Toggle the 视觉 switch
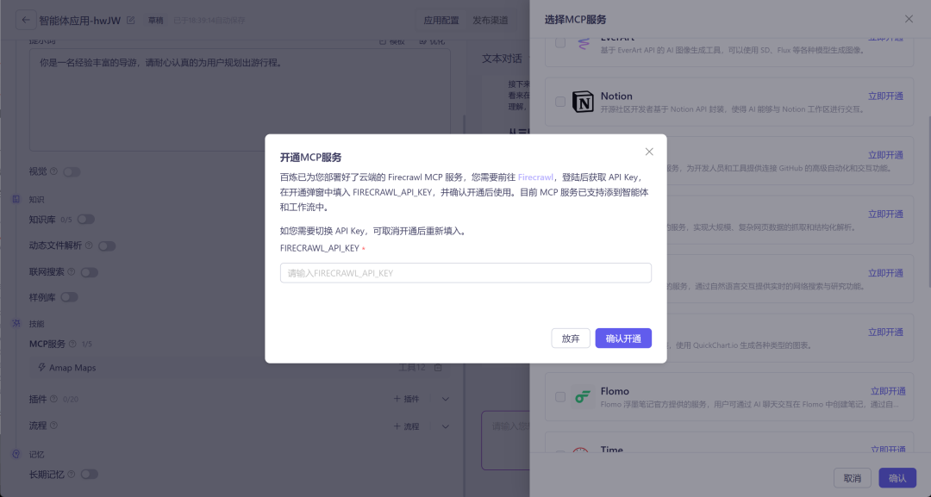The width and height of the screenshot is (931, 497). [x=72, y=172]
